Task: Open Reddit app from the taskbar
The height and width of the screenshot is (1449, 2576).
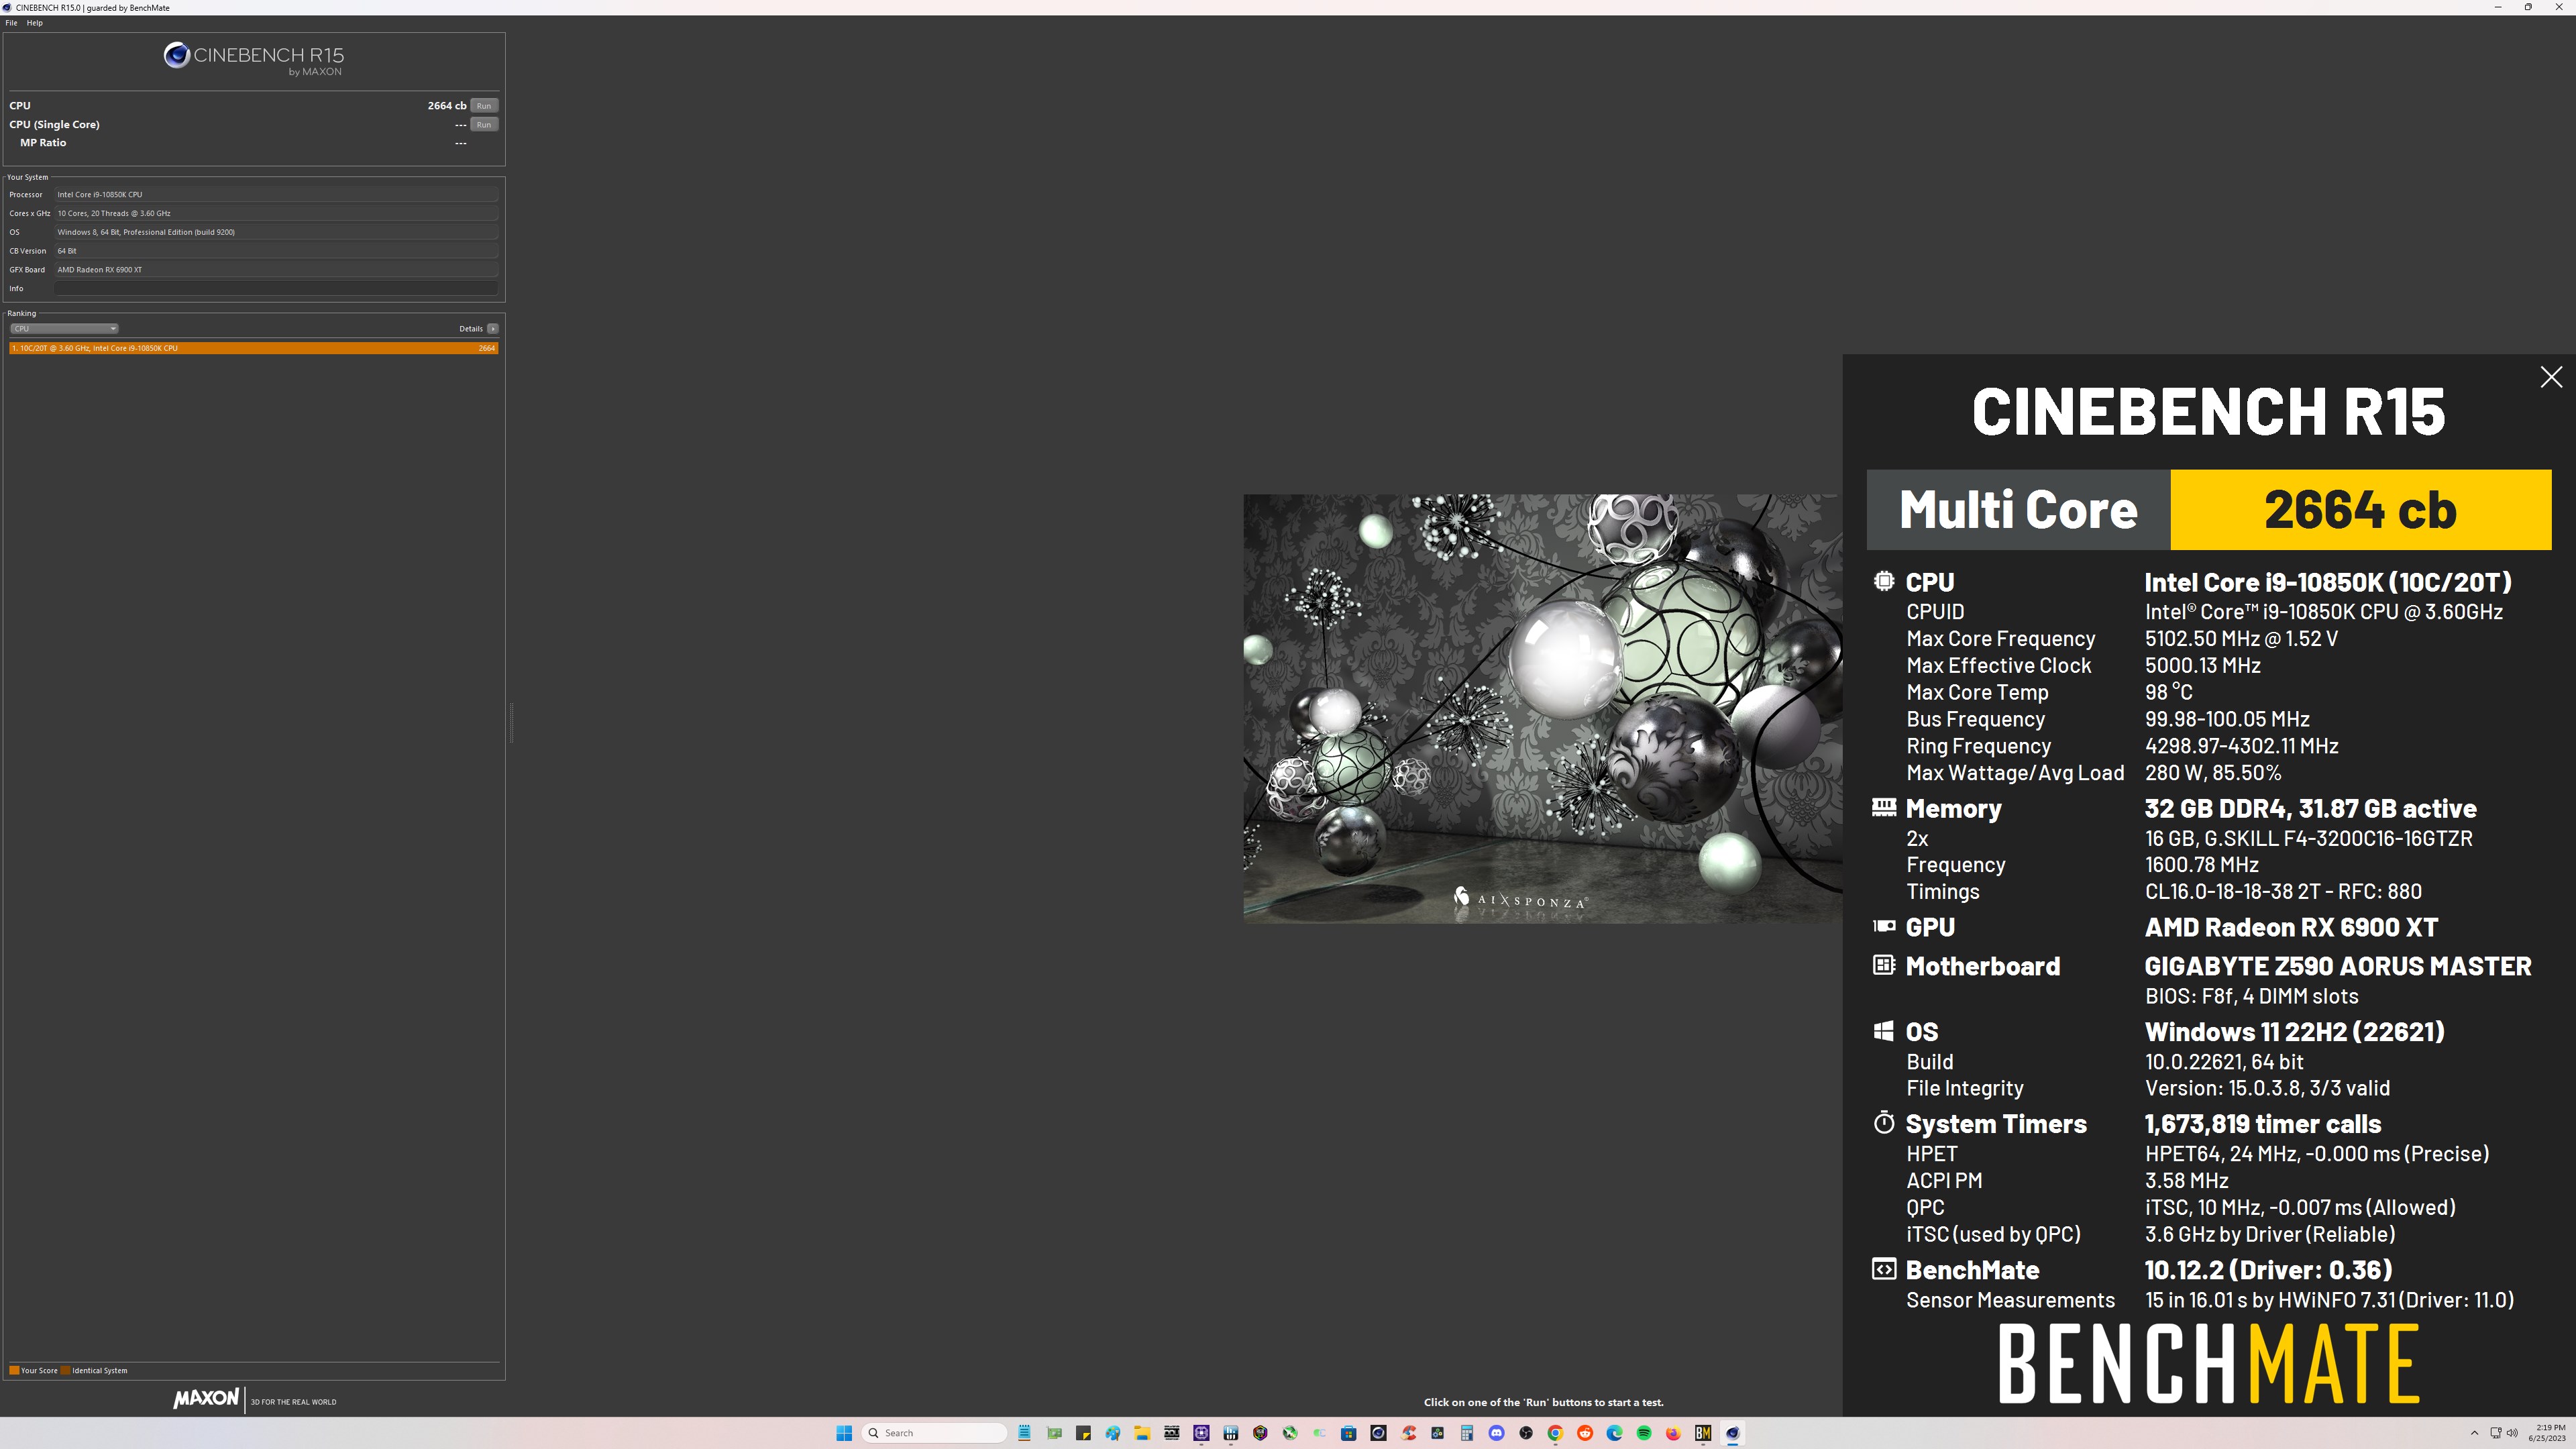Action: pos(1585,1433)
